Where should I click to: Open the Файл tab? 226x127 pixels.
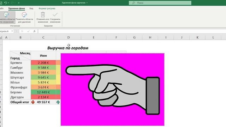coord(1,8)
